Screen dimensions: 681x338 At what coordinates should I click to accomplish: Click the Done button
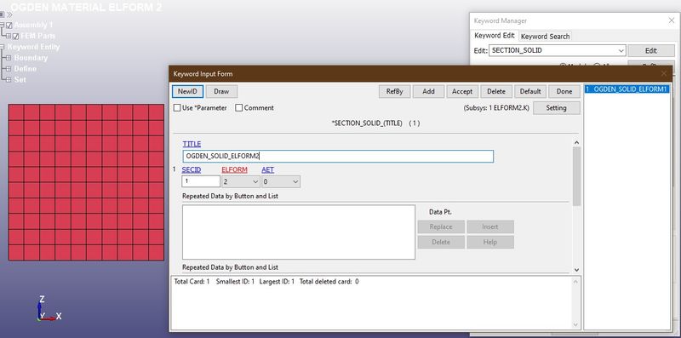[564, 91]
